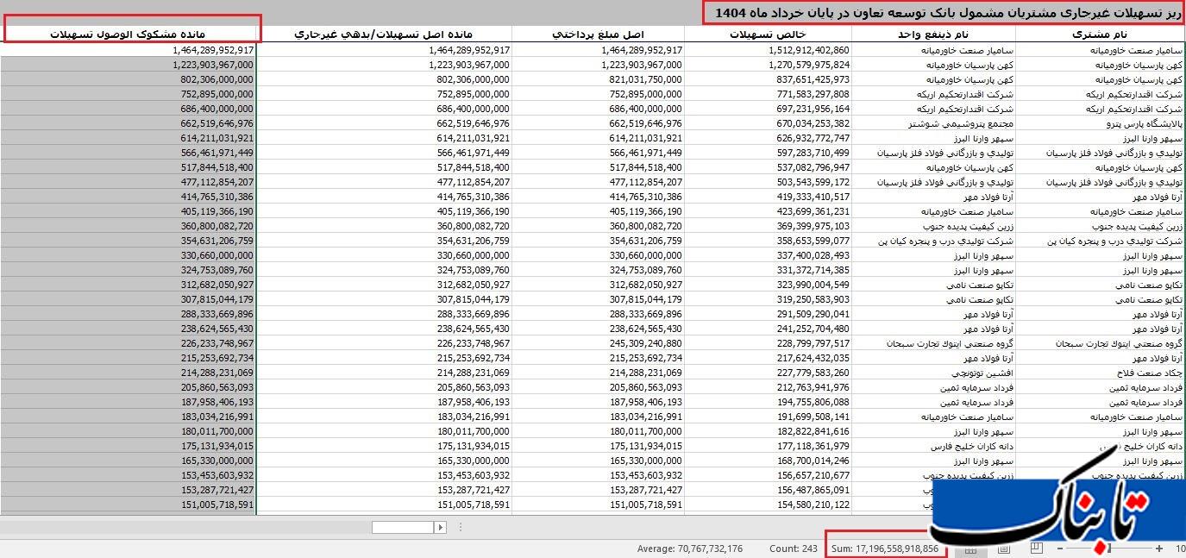Viewport: 1186px width, 558px height.
Task: Select cell 626,932,772,747
Action: [769, 138]
